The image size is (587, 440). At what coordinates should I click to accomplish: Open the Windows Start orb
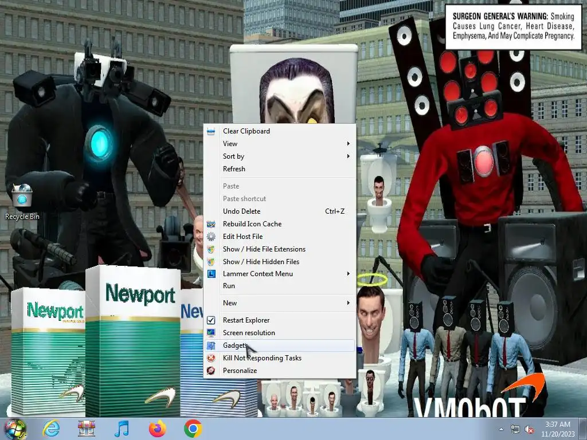coord(15,429)
